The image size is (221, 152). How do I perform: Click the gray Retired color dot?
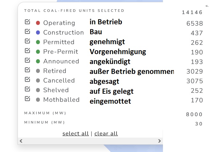tap(38, 71)
